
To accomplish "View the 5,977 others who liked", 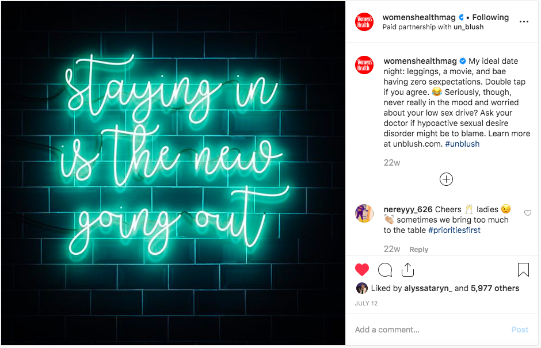I will tap(495, 288).
